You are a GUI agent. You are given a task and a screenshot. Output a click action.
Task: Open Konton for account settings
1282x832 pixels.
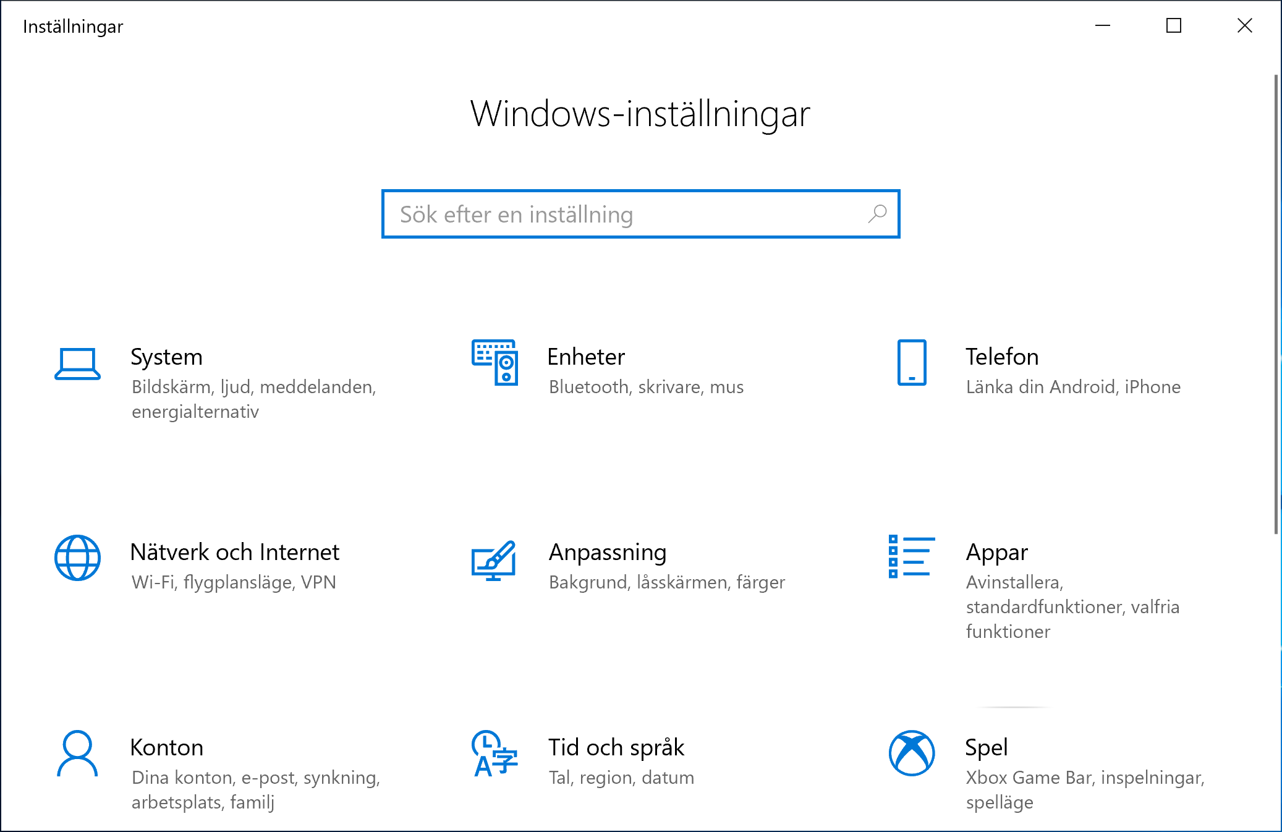(x=166, y=747)
